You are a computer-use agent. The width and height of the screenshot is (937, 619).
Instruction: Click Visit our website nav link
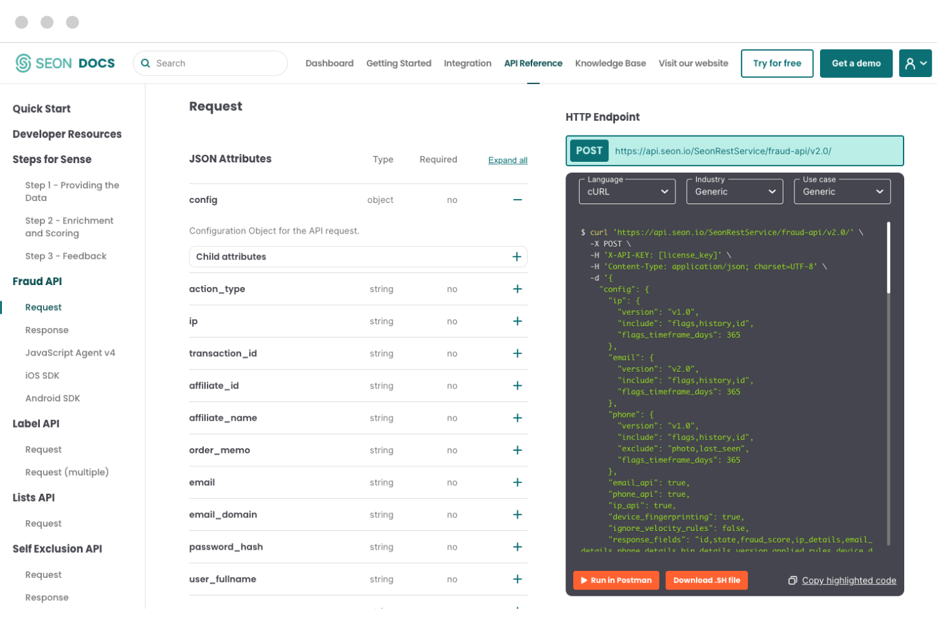(693, 63)
